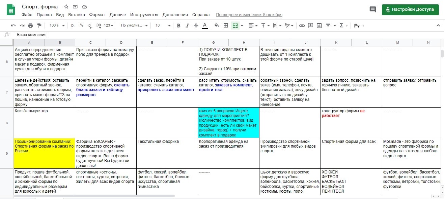
Task: Format as currency (р.)
Action: click(73, 26)
